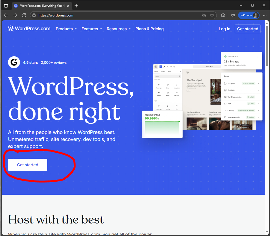
Task: Click the site info lock icon
Action: point(34,15)
